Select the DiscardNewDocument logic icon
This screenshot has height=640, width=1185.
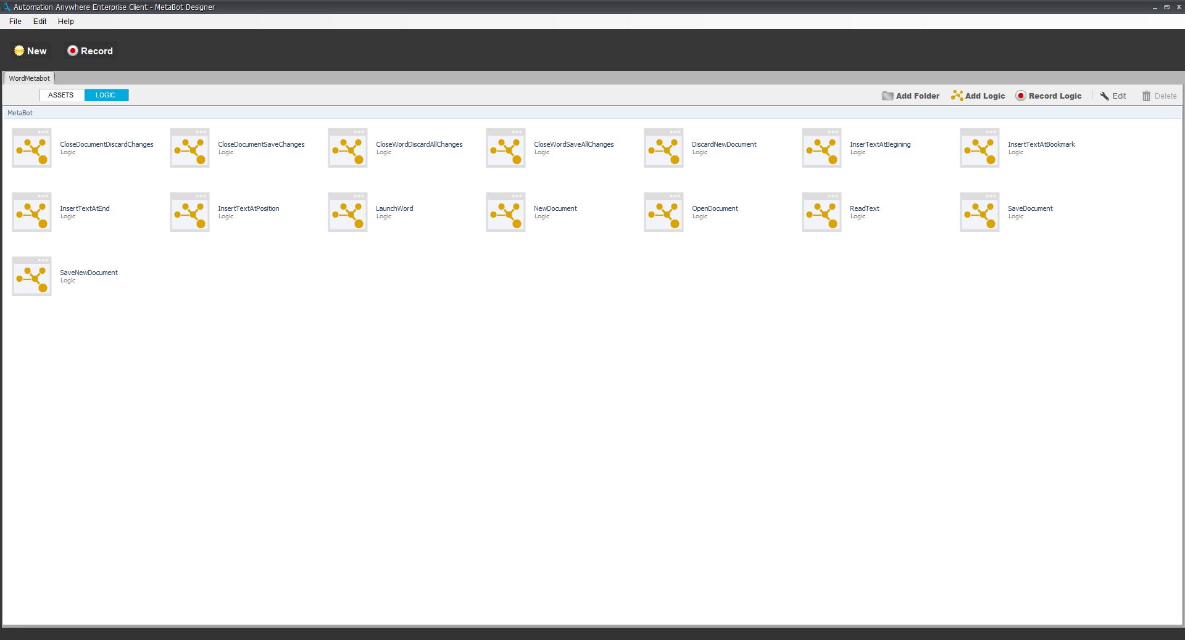click(663, 148)
